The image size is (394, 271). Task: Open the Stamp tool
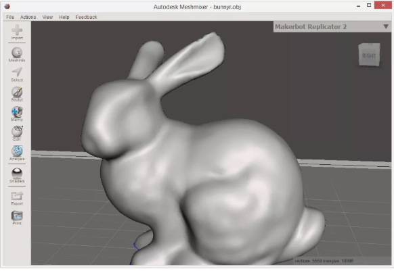click(17, 112)
